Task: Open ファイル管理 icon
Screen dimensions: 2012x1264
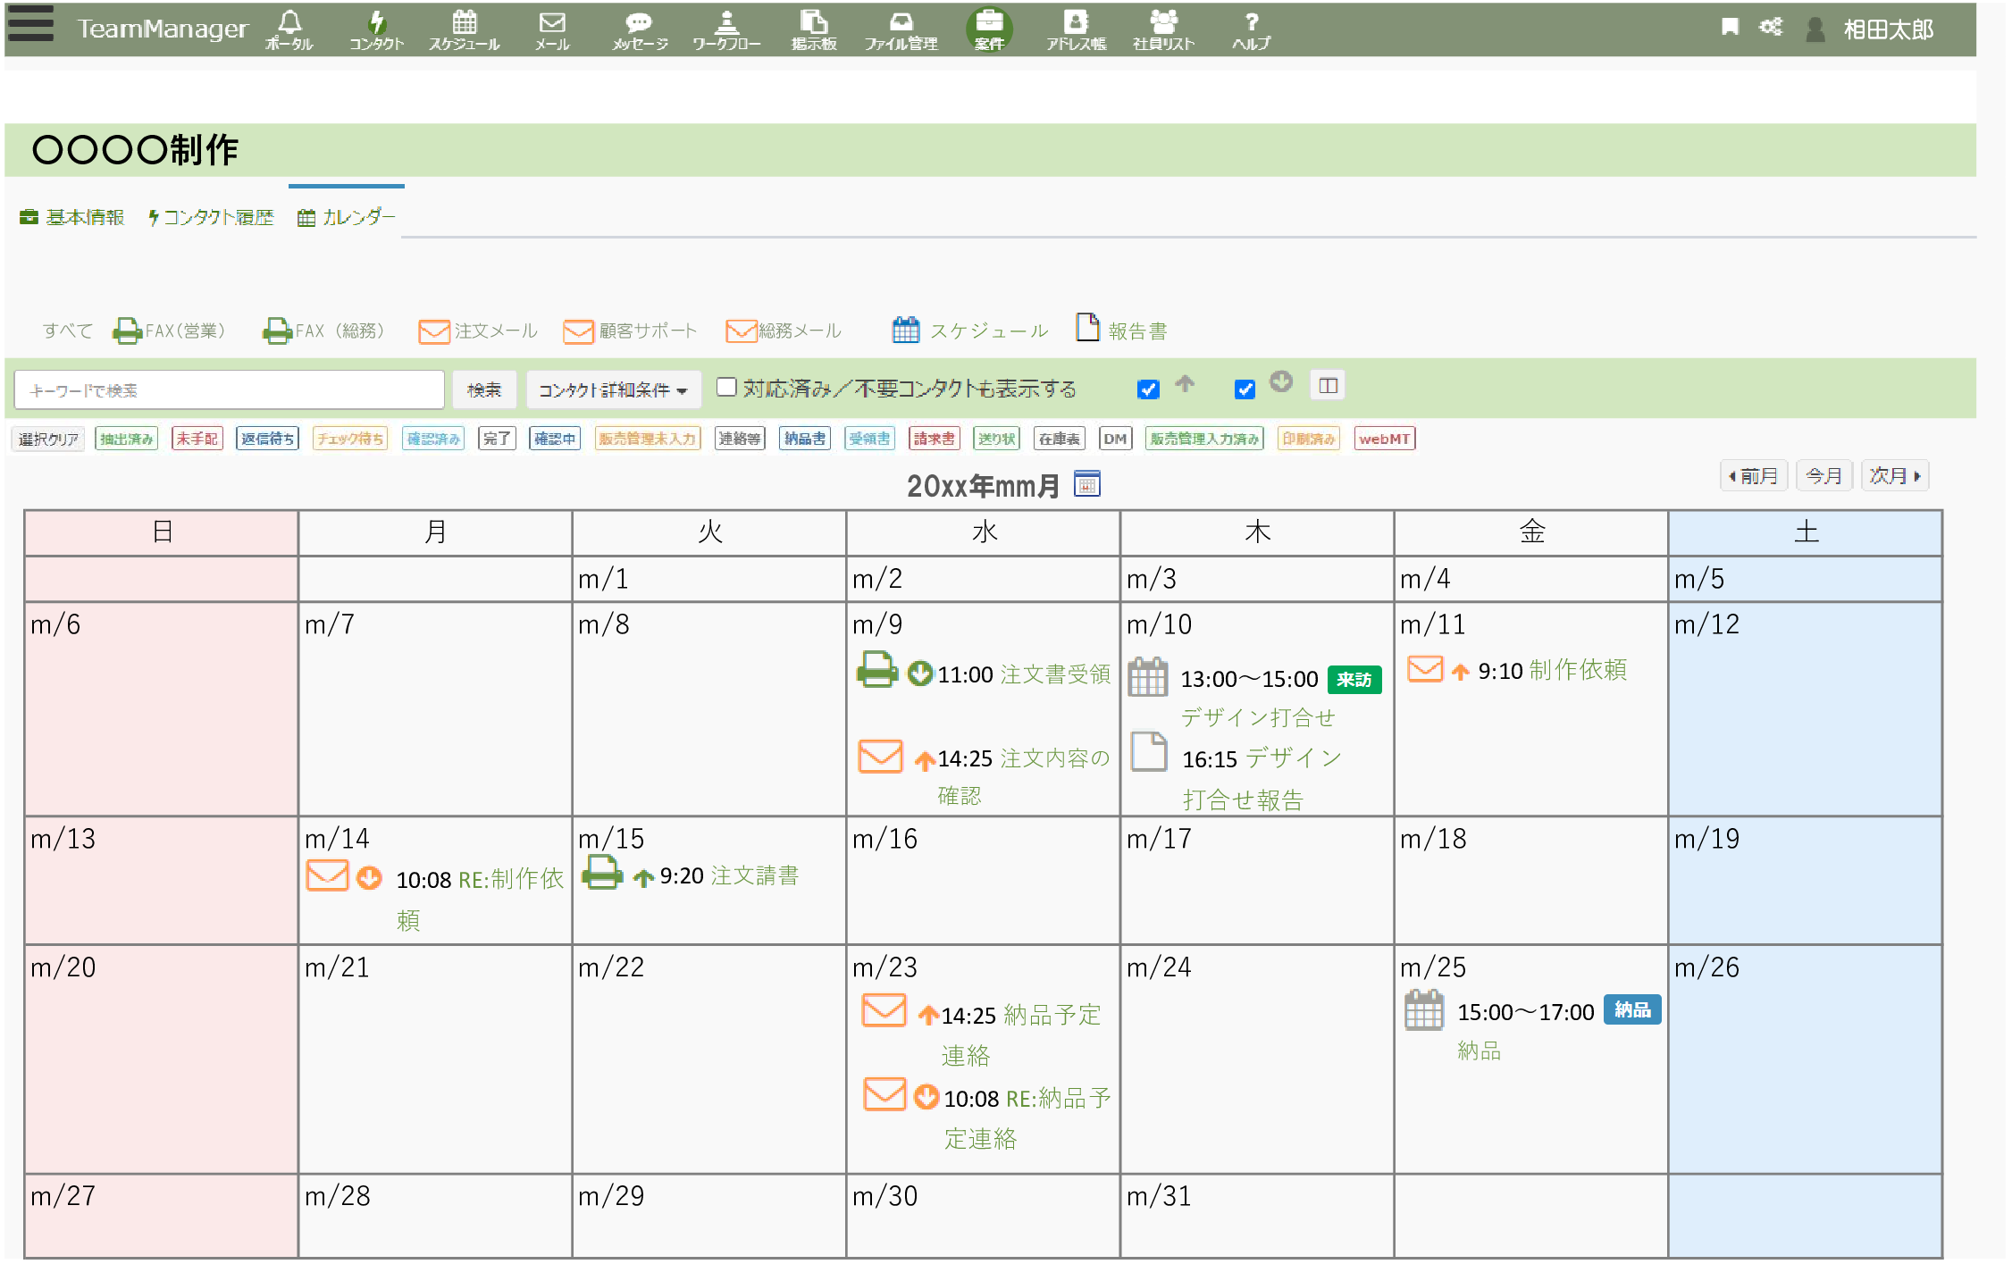Action: click(x=901, y=29)
